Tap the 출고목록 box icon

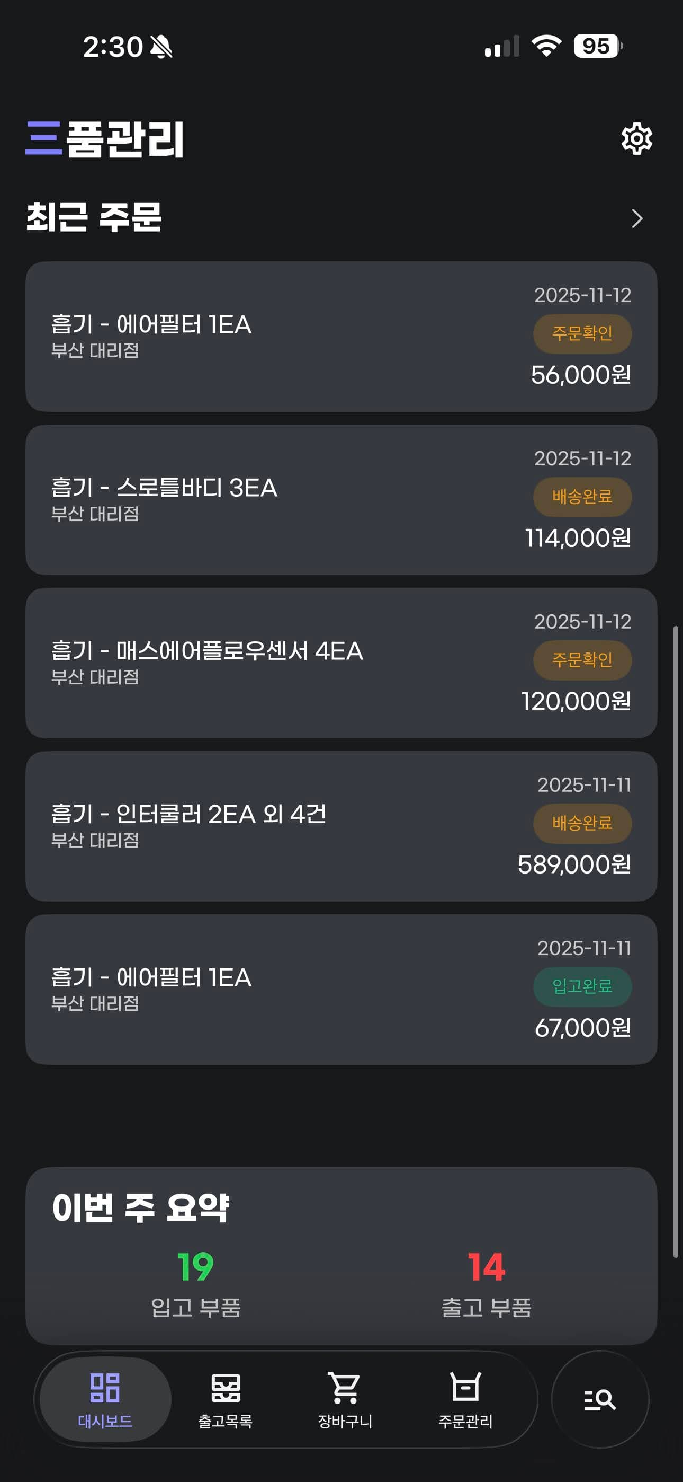(226, 1388)
